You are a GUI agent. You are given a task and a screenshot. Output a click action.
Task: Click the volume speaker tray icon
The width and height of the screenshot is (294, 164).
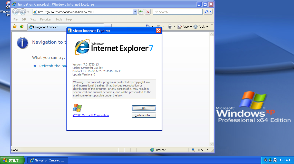pyautogui.click(x=265, y=160)
